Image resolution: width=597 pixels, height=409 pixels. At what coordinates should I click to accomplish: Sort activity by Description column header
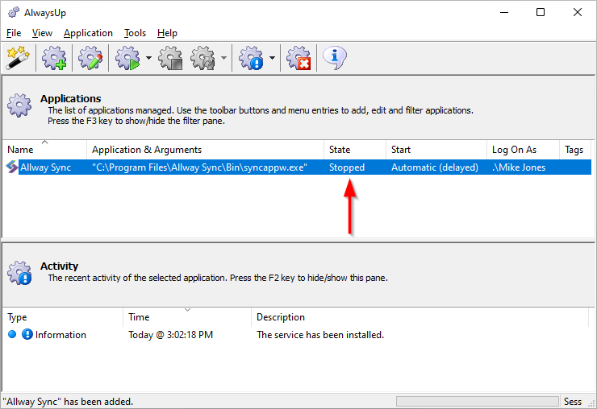tap(420, 317)
